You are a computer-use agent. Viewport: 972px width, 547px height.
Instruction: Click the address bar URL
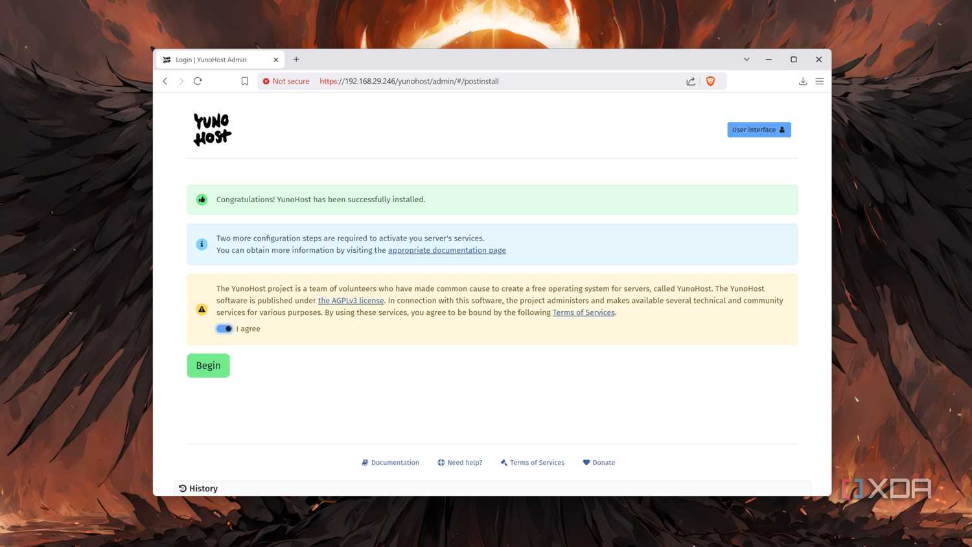tap(409, 81)
